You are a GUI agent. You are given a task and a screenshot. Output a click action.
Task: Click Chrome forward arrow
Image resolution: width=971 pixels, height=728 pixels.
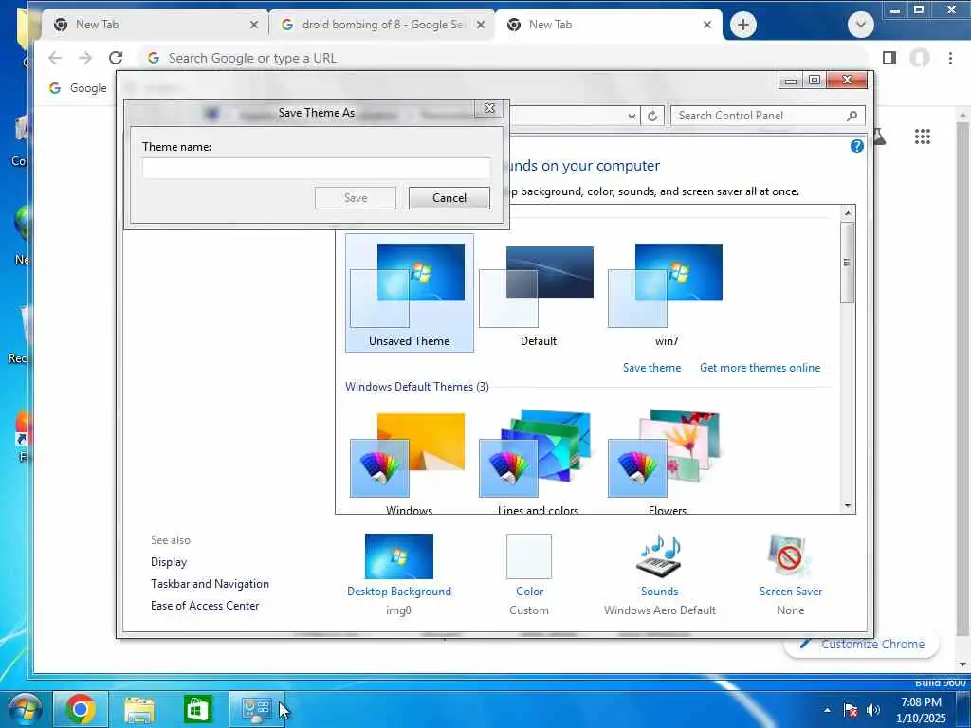pos(85,58)
